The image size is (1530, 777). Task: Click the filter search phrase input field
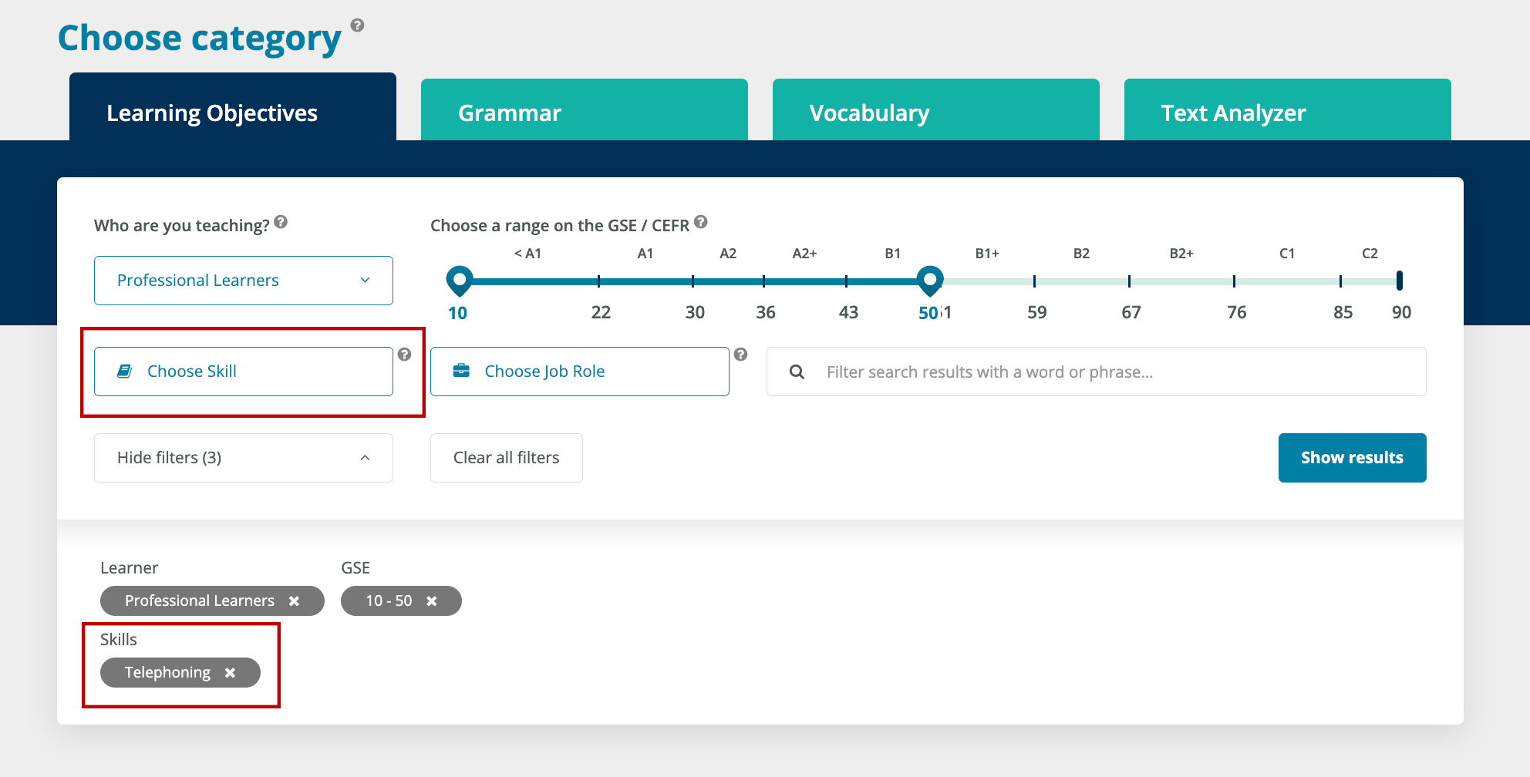pos(1110,372)
